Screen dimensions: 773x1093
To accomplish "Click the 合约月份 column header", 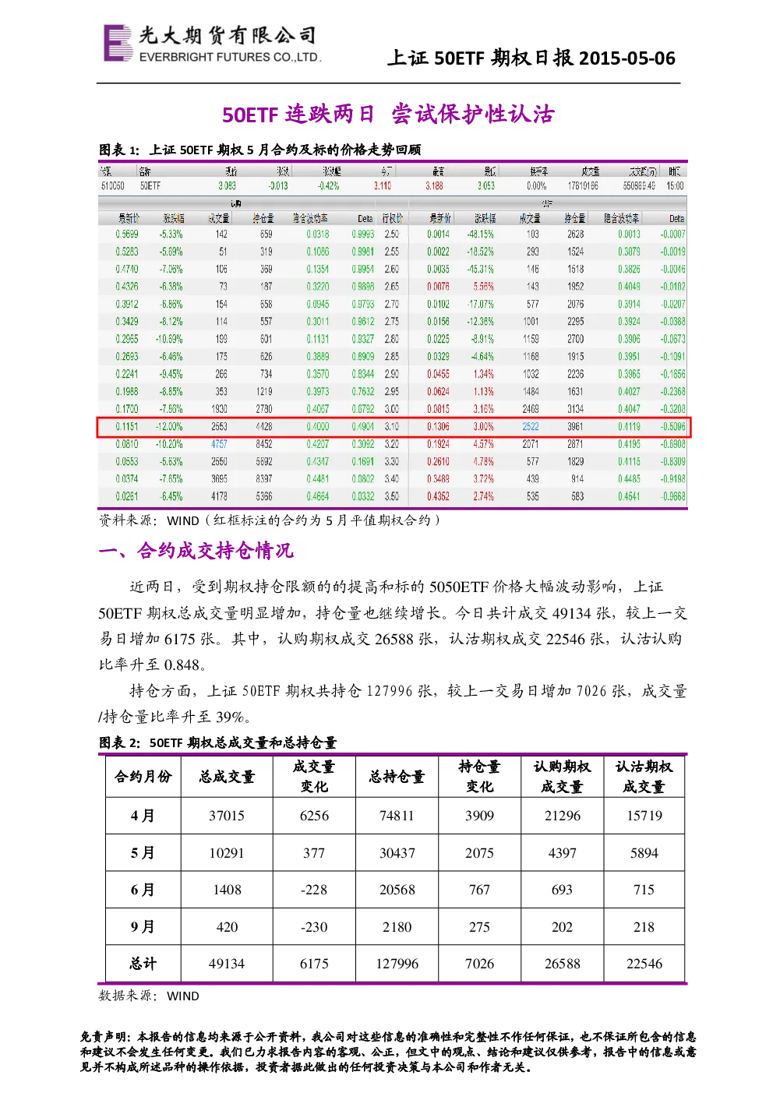I will click(143, 777).
